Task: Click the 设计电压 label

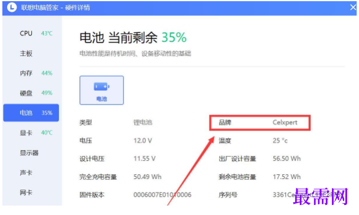Action: 92,158
